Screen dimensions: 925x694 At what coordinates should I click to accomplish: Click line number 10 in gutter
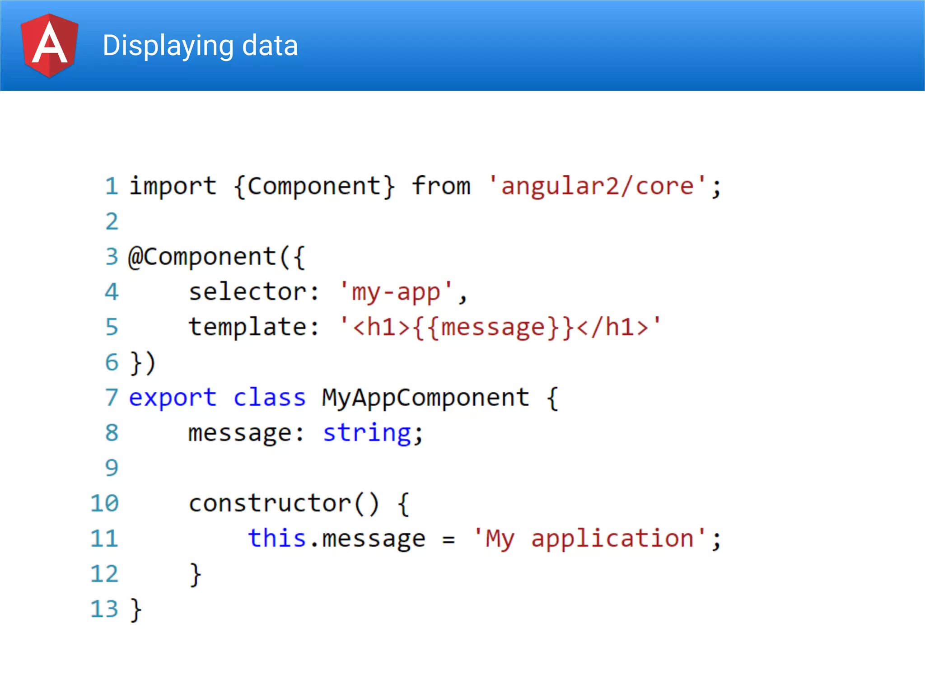coord(104,503)
